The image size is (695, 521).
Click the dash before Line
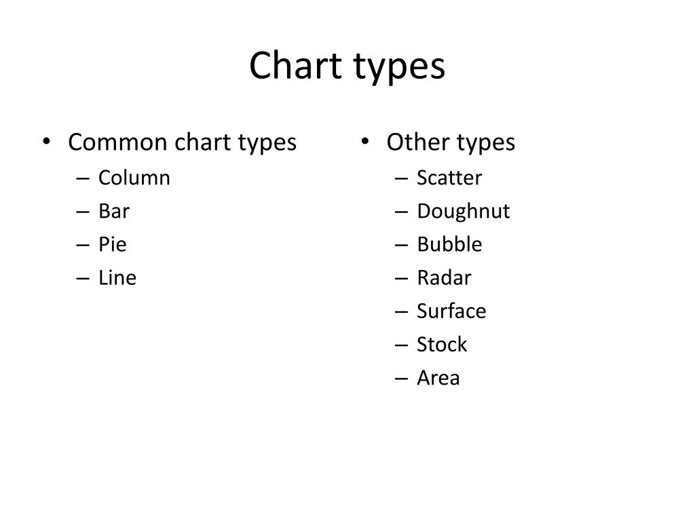(83, 279)
